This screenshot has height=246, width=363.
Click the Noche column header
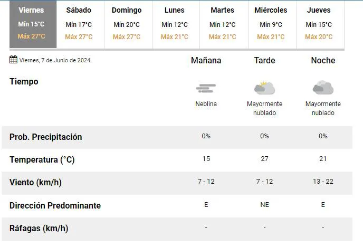click(323, 61)
